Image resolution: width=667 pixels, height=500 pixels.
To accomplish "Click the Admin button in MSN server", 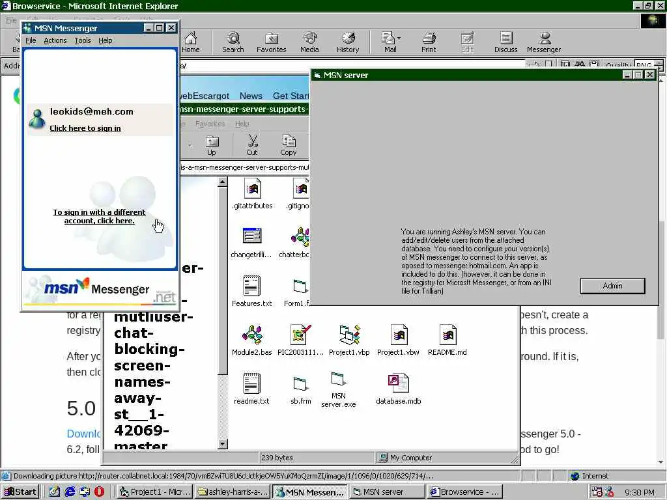I will pos(612,286).
